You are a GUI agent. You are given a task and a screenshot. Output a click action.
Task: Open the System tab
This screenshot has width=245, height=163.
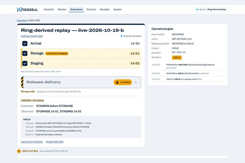point(118,9)
